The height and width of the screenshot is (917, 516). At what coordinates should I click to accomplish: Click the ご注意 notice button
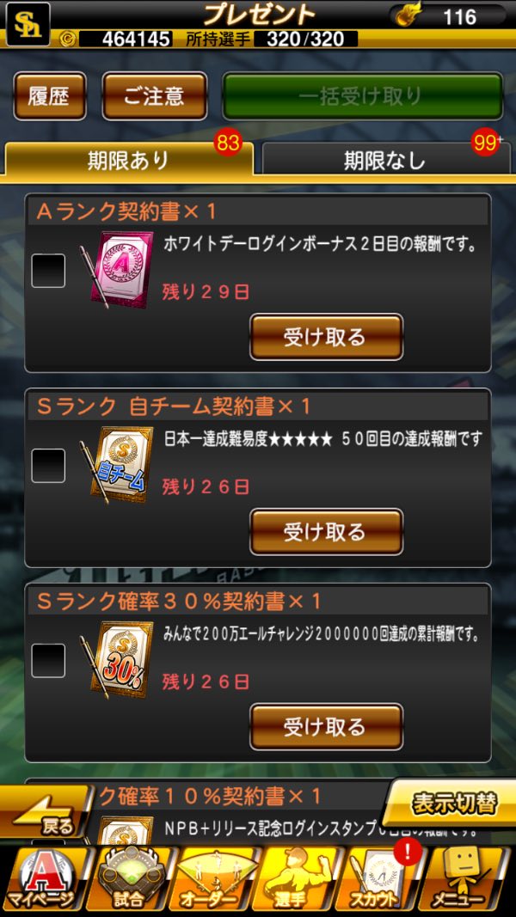(155, 96)
